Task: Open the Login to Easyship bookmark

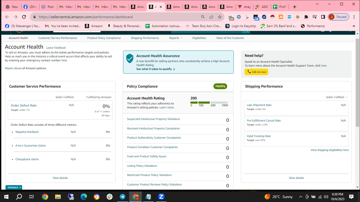Action: (241, 26)
